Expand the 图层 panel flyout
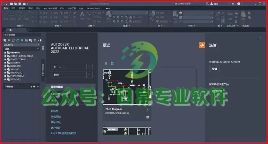 click(126, 26)
